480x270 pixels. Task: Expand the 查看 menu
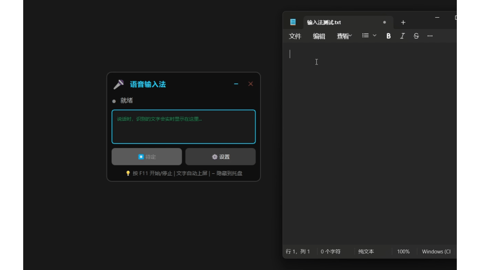point(344,36)
